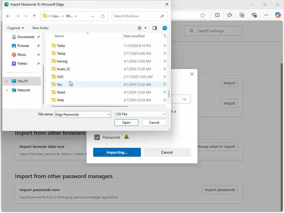The width and height of the screenshot is (284, 213).
Task: Click the vertical file list scrollbar
Action: (x=169, y=94)
